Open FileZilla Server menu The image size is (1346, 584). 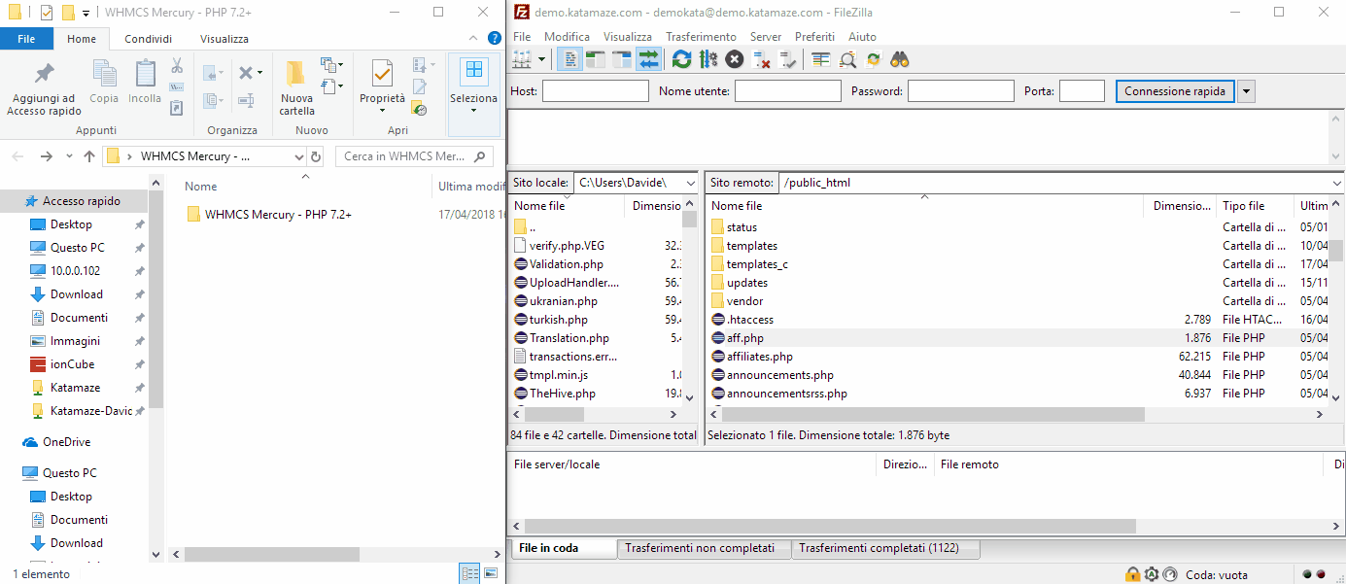tap(766, 37)
